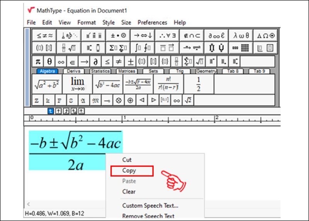Viewport: 309px width, 221px height.
Task: Insert the theta symbol next to pi
Action: pyautogui.click(x=49, y=62)
